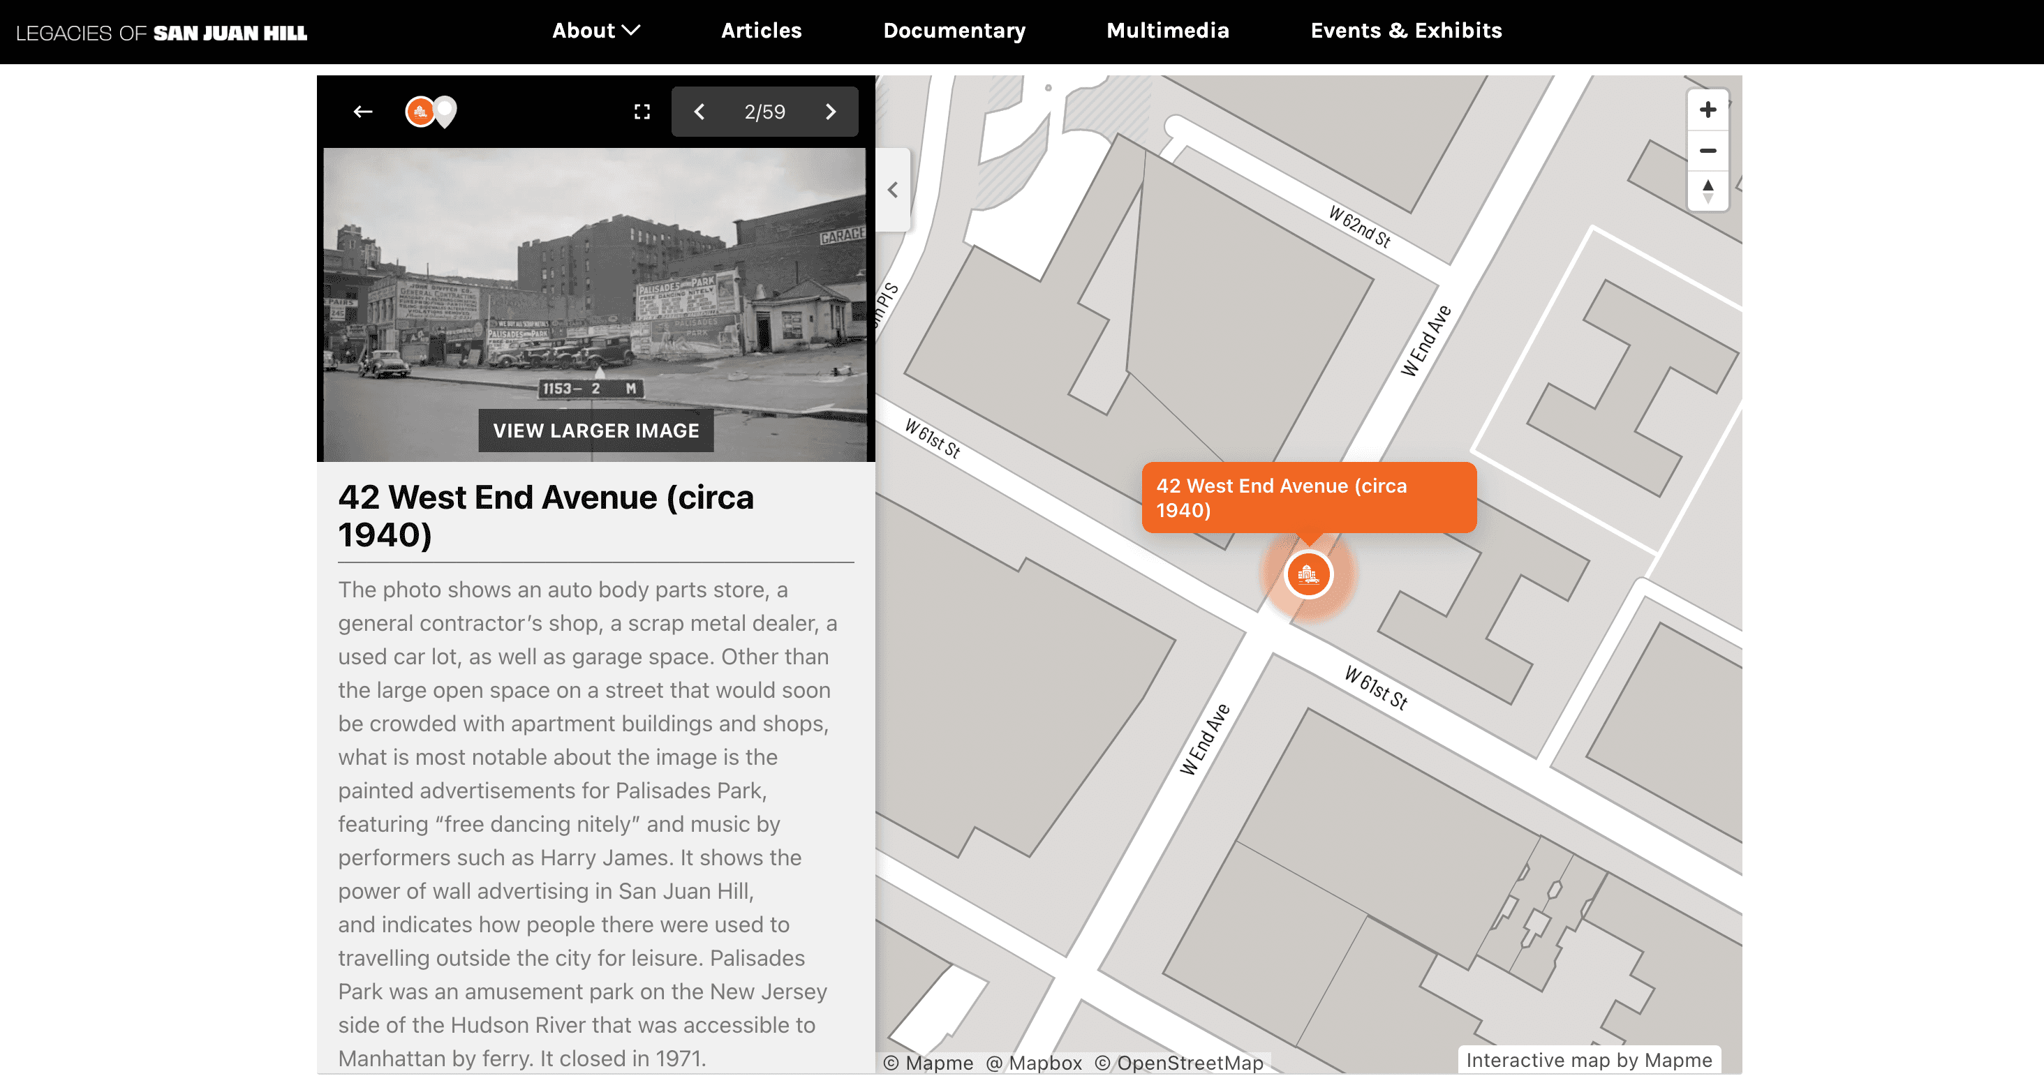Open the Mapbox attribution link

click(x=1034, y=1063)
